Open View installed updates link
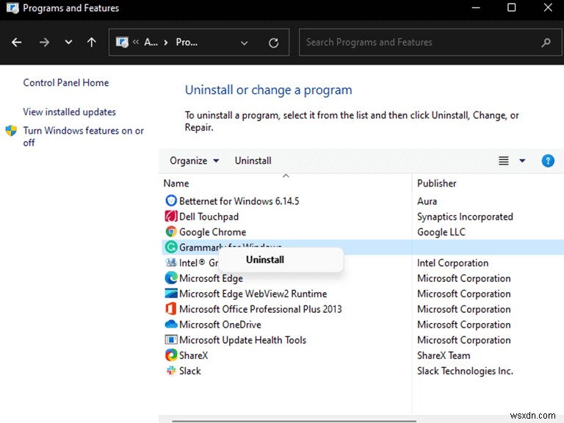 70,112
